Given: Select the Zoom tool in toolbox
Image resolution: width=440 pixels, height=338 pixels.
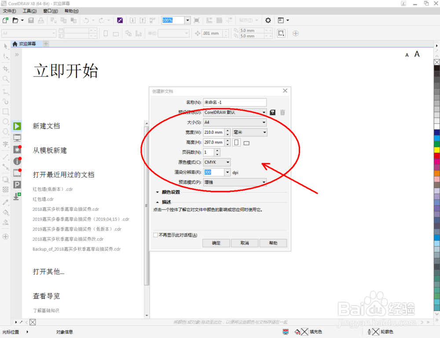Looking at the screenshot, I should 6,79.
